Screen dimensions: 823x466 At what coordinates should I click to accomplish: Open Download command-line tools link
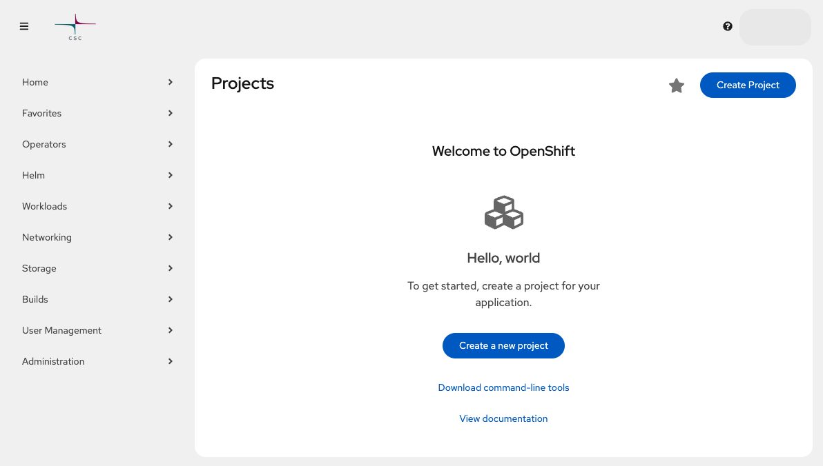tap(503, 387)
